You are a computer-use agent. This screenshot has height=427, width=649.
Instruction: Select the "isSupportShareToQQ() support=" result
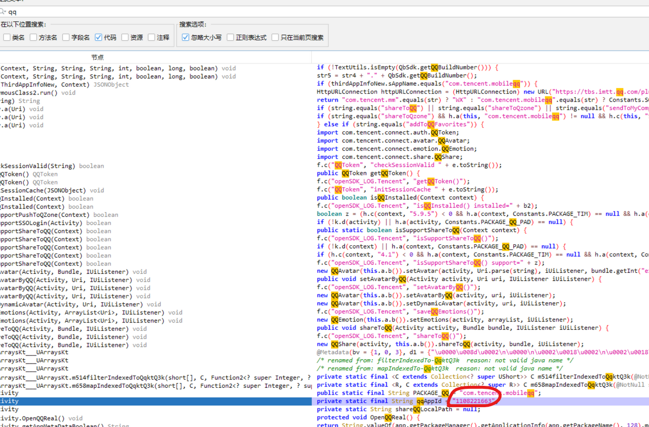pyautogui.click(x=432, y=263)
